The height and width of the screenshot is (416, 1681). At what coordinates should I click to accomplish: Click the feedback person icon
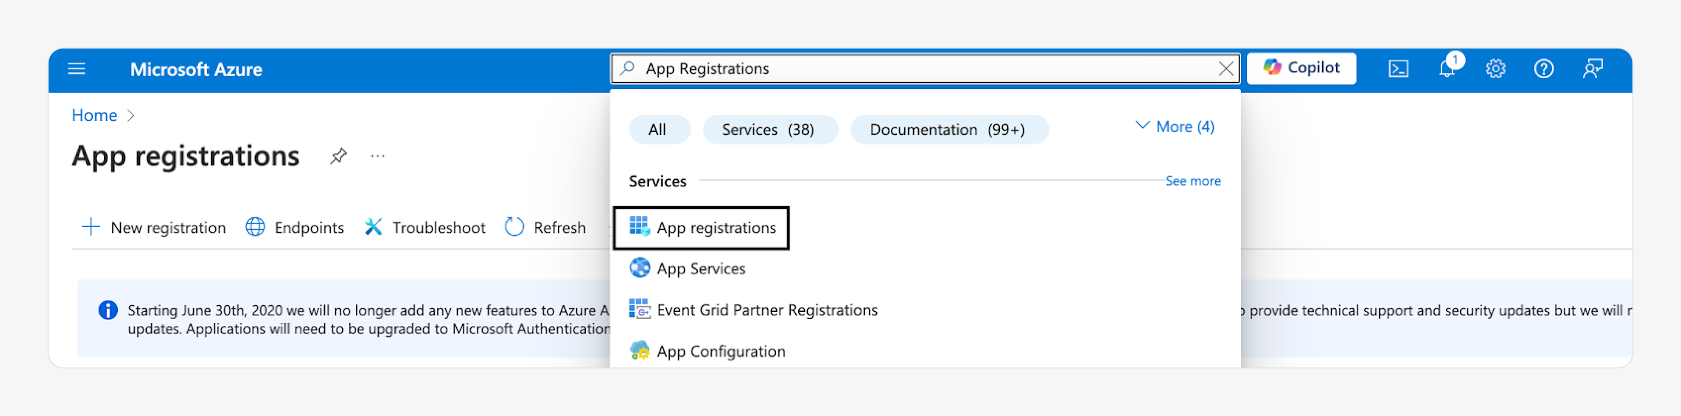(x=1592, y=69)
